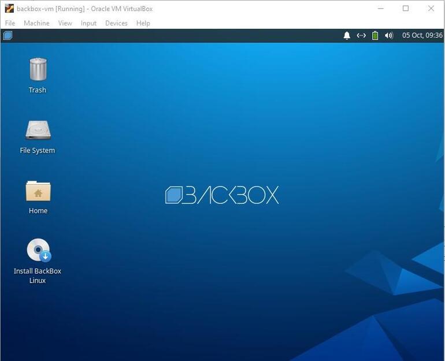
Task: Select the Trash label text
Action: (38, 90)
